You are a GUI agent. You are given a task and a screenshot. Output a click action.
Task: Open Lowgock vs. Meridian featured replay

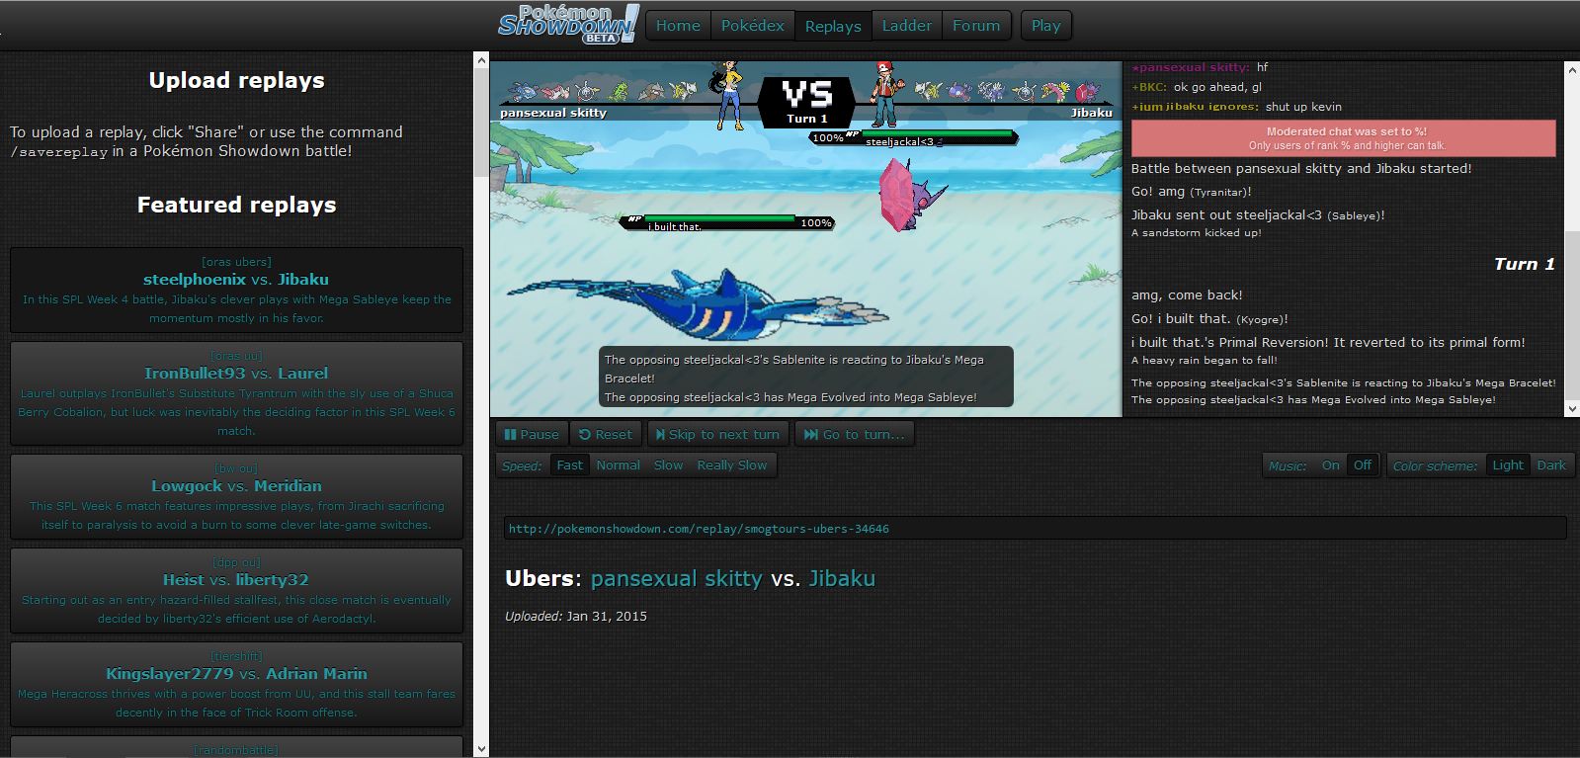[x=236, y=496]
